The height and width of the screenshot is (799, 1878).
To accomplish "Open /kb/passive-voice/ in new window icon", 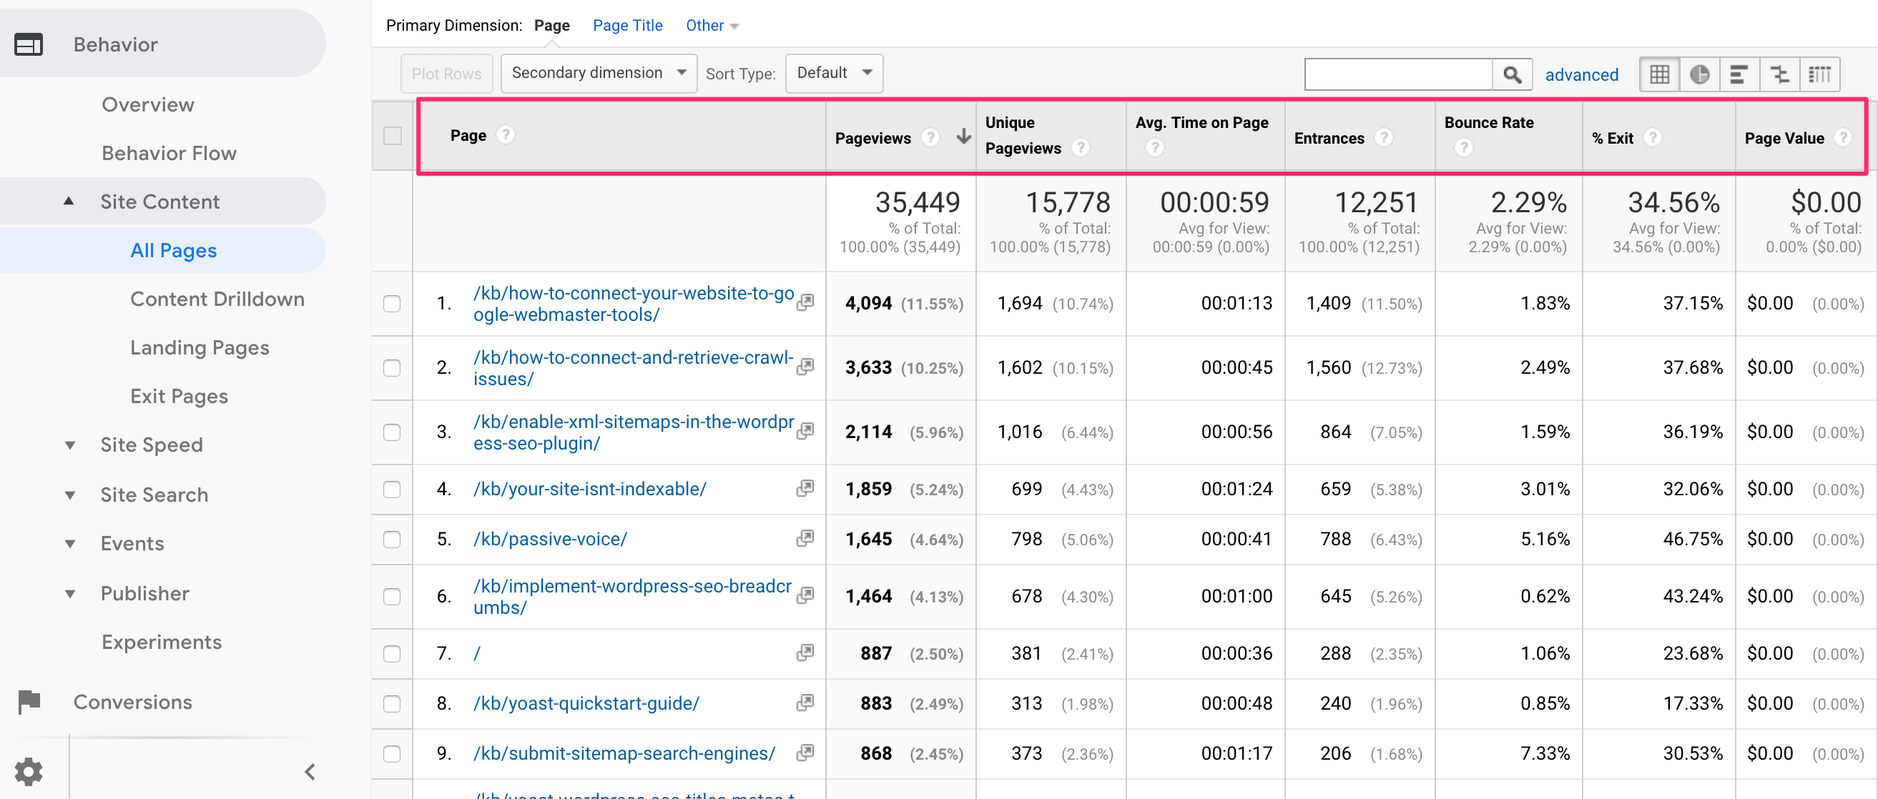I will [805, 538].
